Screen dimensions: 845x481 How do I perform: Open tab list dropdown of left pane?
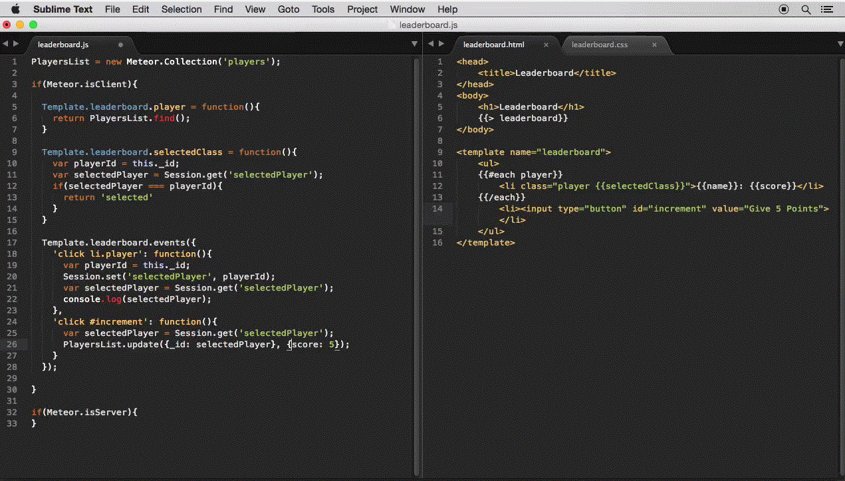(414, 44)
